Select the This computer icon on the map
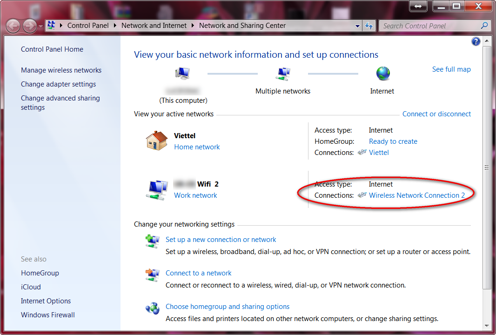Image resolution: width=496 pixels, height=335 pixels. (182, 73)
